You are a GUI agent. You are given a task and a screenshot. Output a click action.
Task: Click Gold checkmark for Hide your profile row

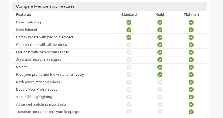click(x=160, y=75)
